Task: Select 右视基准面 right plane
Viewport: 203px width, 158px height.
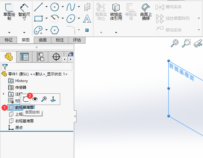Action: [21, 121]
